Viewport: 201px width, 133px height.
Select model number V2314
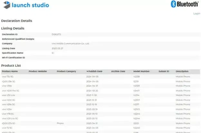tap(136, 95)
